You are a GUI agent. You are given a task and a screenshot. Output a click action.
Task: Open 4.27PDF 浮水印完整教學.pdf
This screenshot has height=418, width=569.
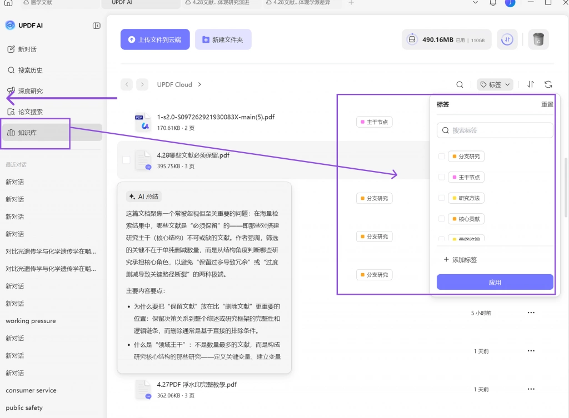[197, 385]
